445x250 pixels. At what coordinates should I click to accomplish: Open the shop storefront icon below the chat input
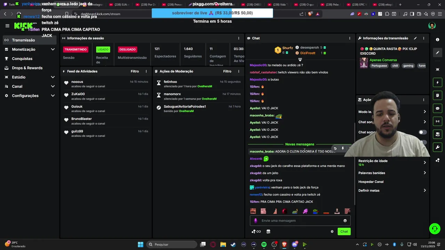(x=268, y=232)
